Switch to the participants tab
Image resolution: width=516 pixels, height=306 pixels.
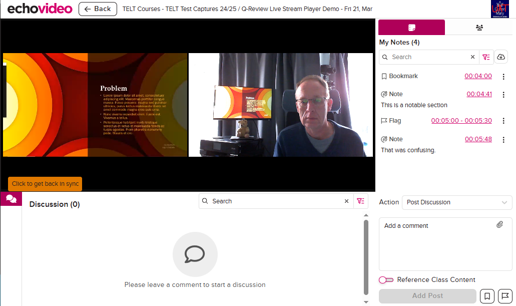479,27
